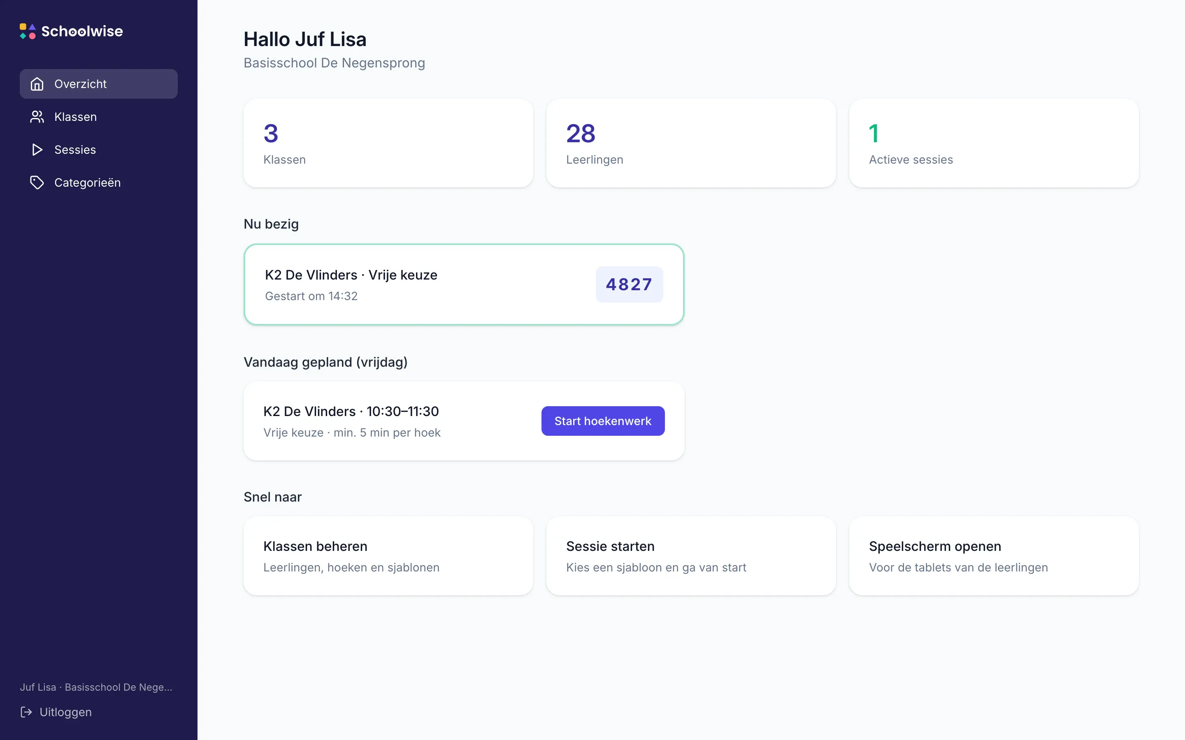Click the 28 Leerlingen stat card
This screenshot has height=740, width=1185.
(x=691, y=143)
